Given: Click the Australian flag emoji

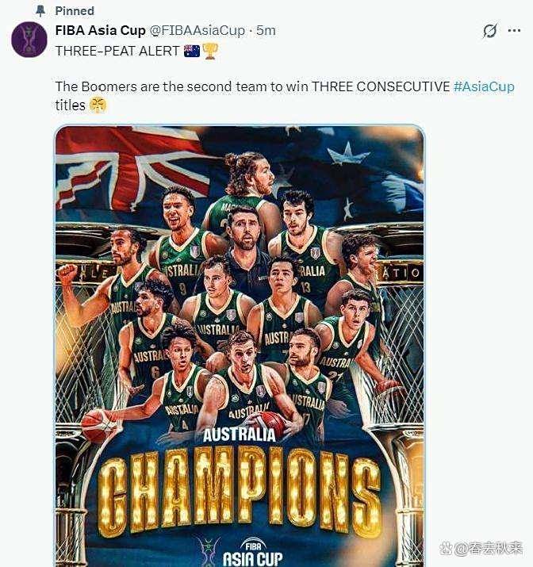Looking at the screenshot, I should (x=192, y=51).
